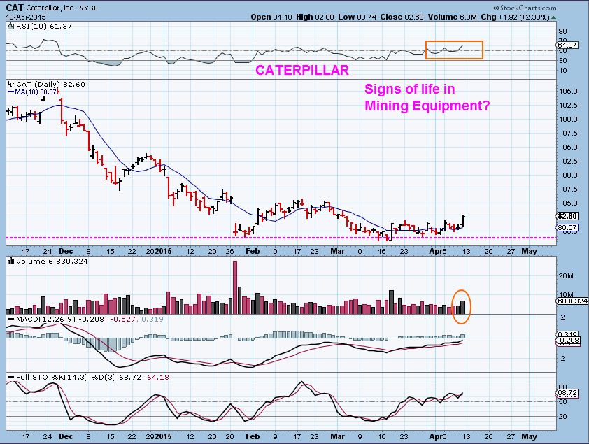
Task: Click the 68.72 stochastic tag on right axis
Action: 567,393
